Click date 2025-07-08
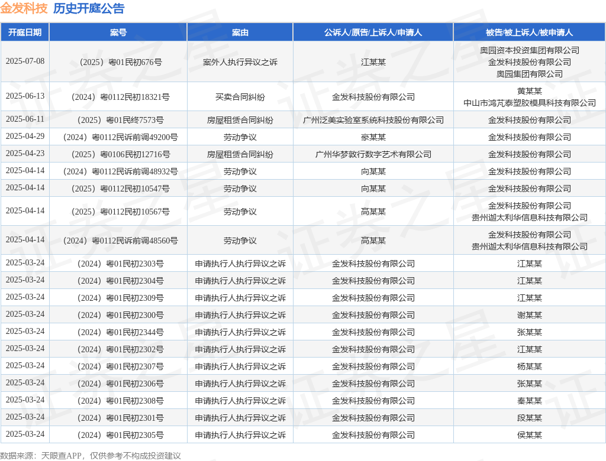 point(25,61)
